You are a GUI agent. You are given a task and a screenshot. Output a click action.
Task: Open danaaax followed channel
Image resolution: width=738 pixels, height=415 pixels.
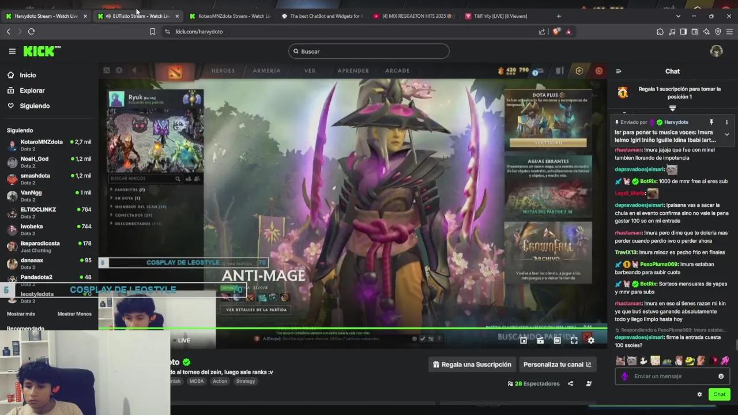[x=49, y=263]
